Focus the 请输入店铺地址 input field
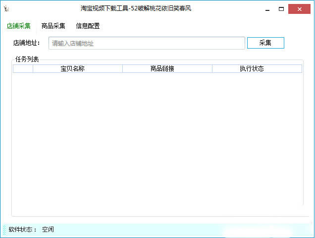This screenshot has height=238, width=315. point(147,43)
